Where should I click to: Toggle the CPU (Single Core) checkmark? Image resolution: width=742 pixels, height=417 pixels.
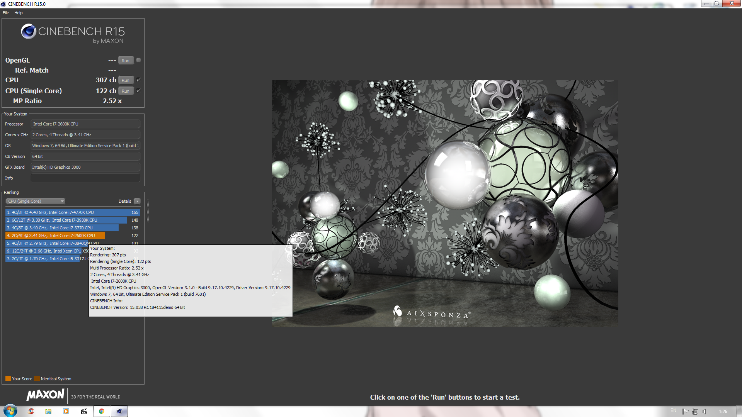coord(138,91)
